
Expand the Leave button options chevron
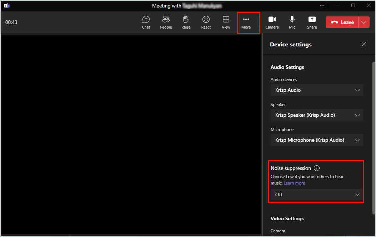click(x=364, y=22)
